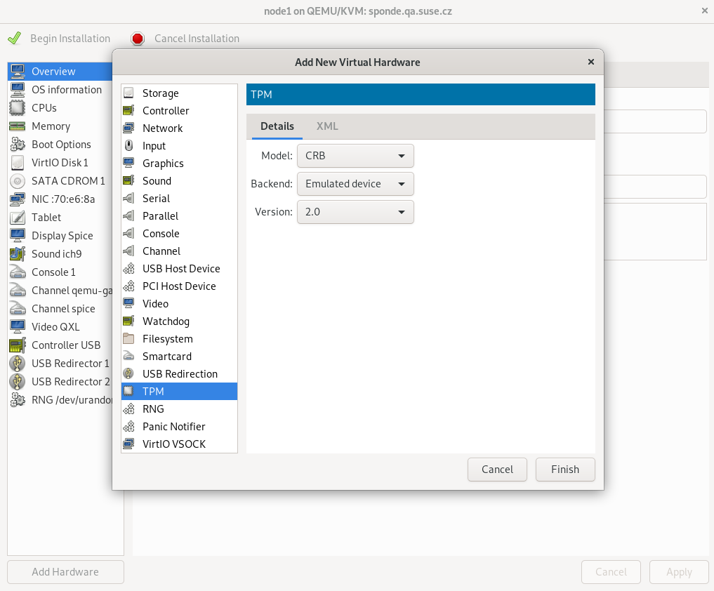Image resolution: width=714 pixels, height=591 pixels.
Task: Select the NIC :70:e6:8a device icon
Action: [18, 199]
